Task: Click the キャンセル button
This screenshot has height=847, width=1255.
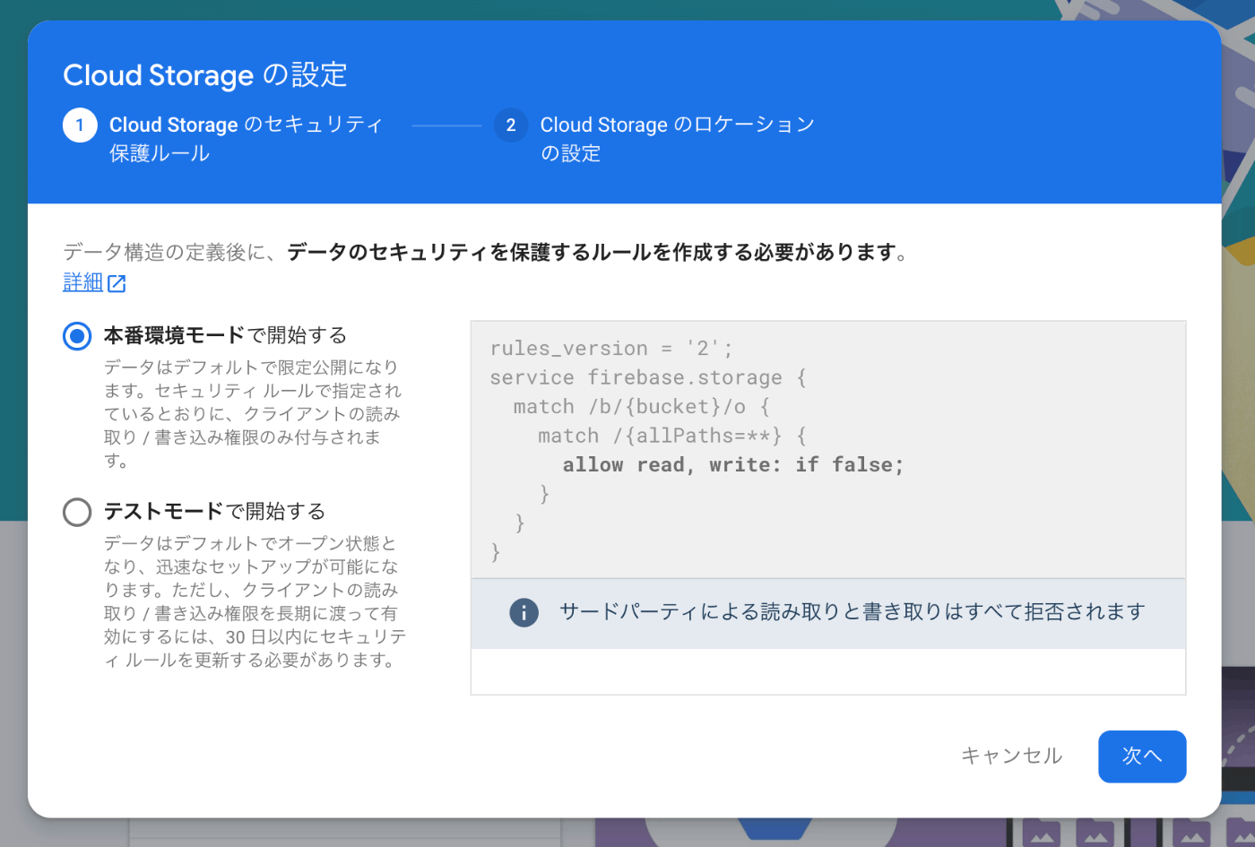Action: [1012, 756]
